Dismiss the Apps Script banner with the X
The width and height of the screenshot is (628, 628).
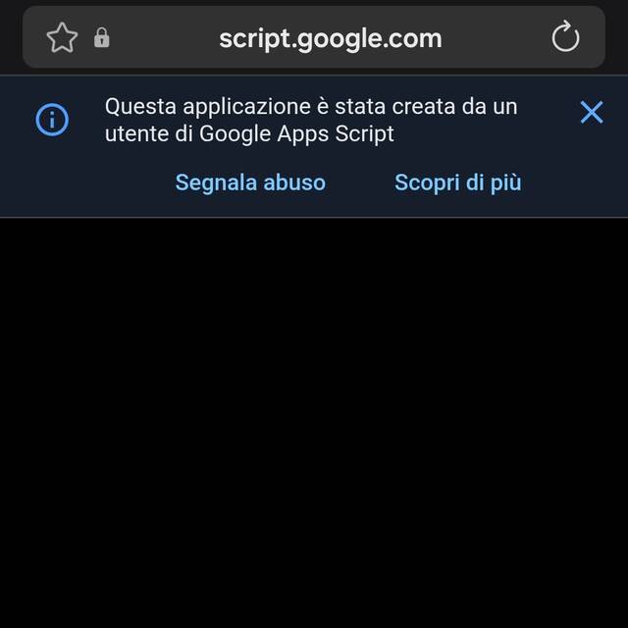point(592,112)
